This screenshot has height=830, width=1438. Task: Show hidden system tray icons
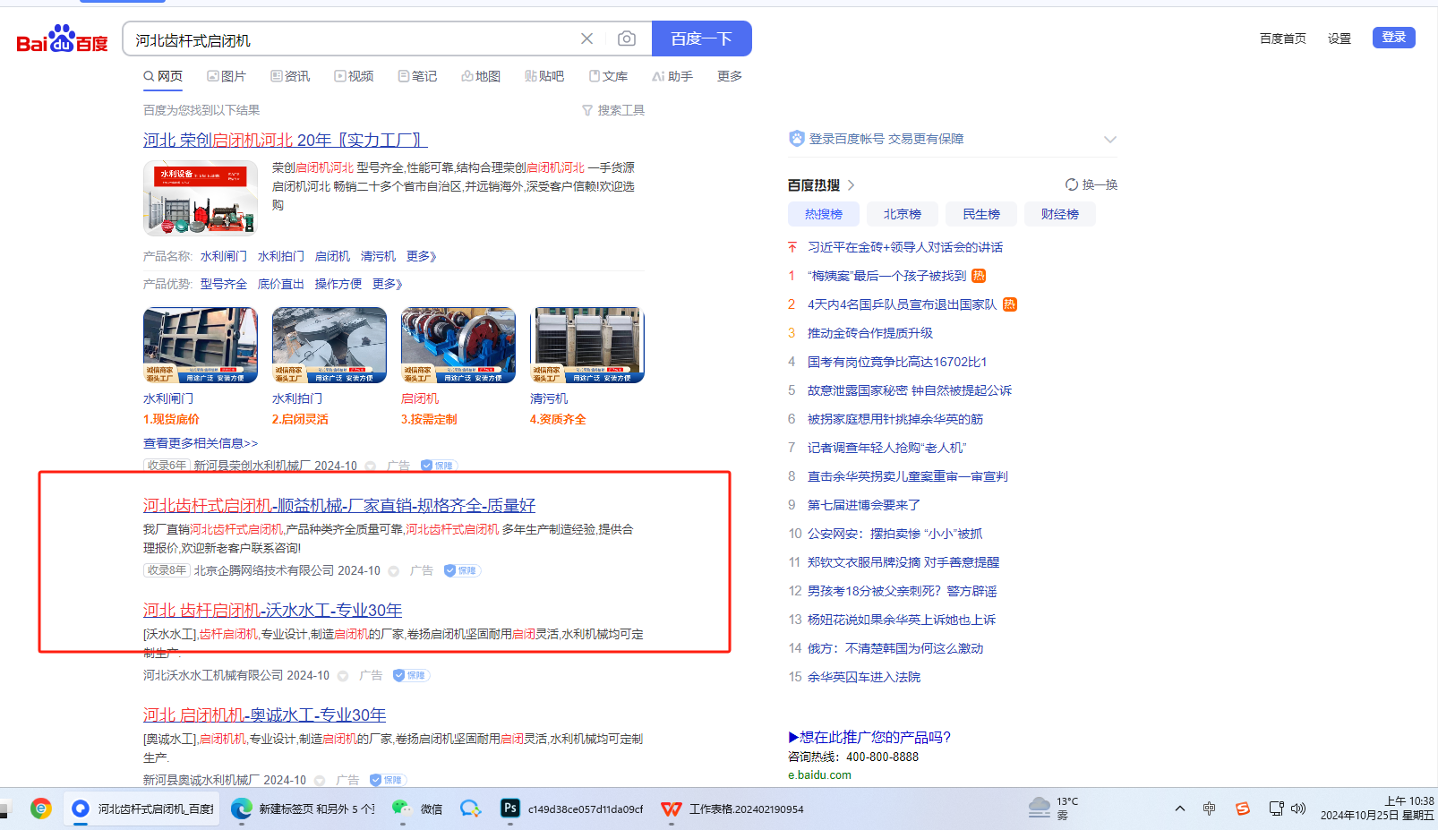click(x=1180, y=809)
